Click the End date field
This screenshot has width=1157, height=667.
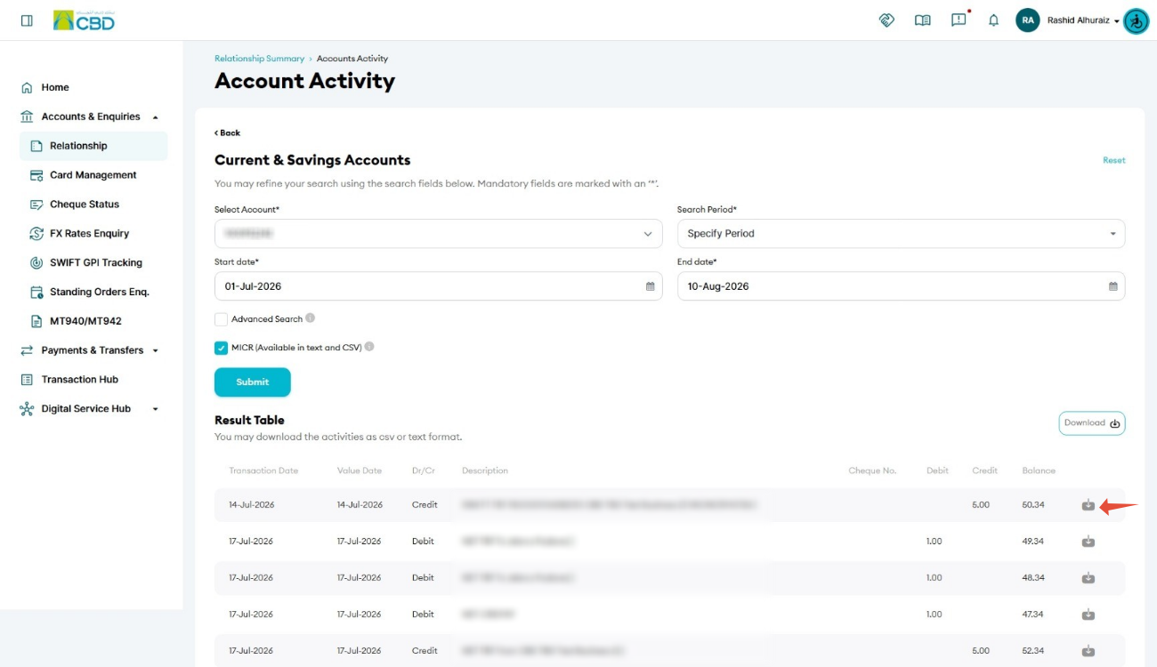tap(901, 286)
